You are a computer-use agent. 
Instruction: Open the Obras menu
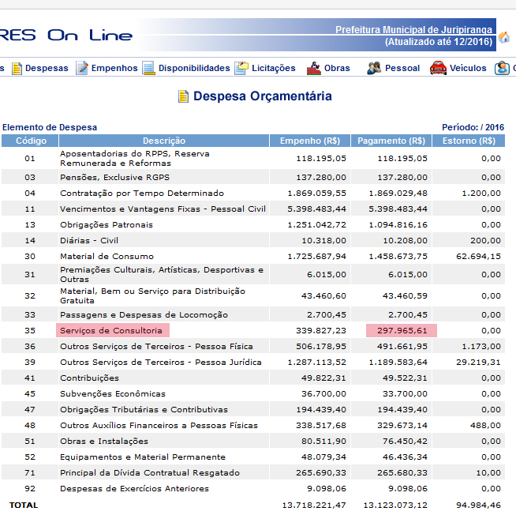pos(337,68)
